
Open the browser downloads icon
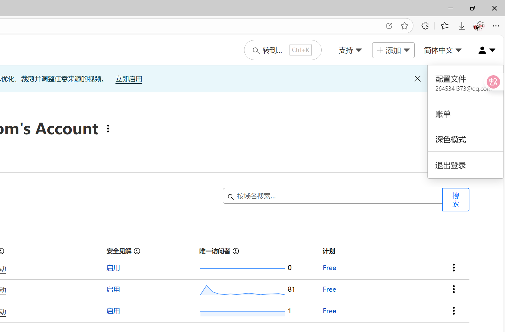[x=461, y=26]
